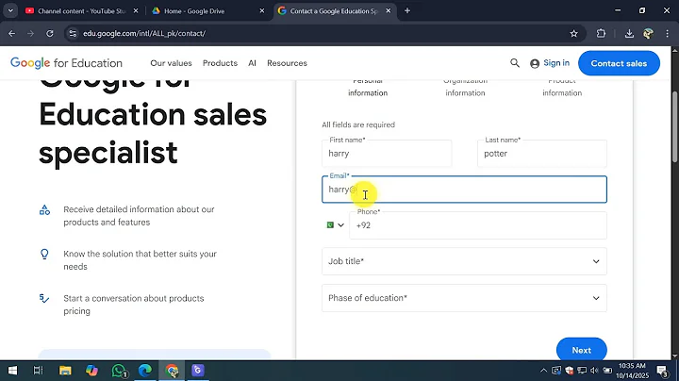Open Chrome three-dot menu

coord(667,33)
